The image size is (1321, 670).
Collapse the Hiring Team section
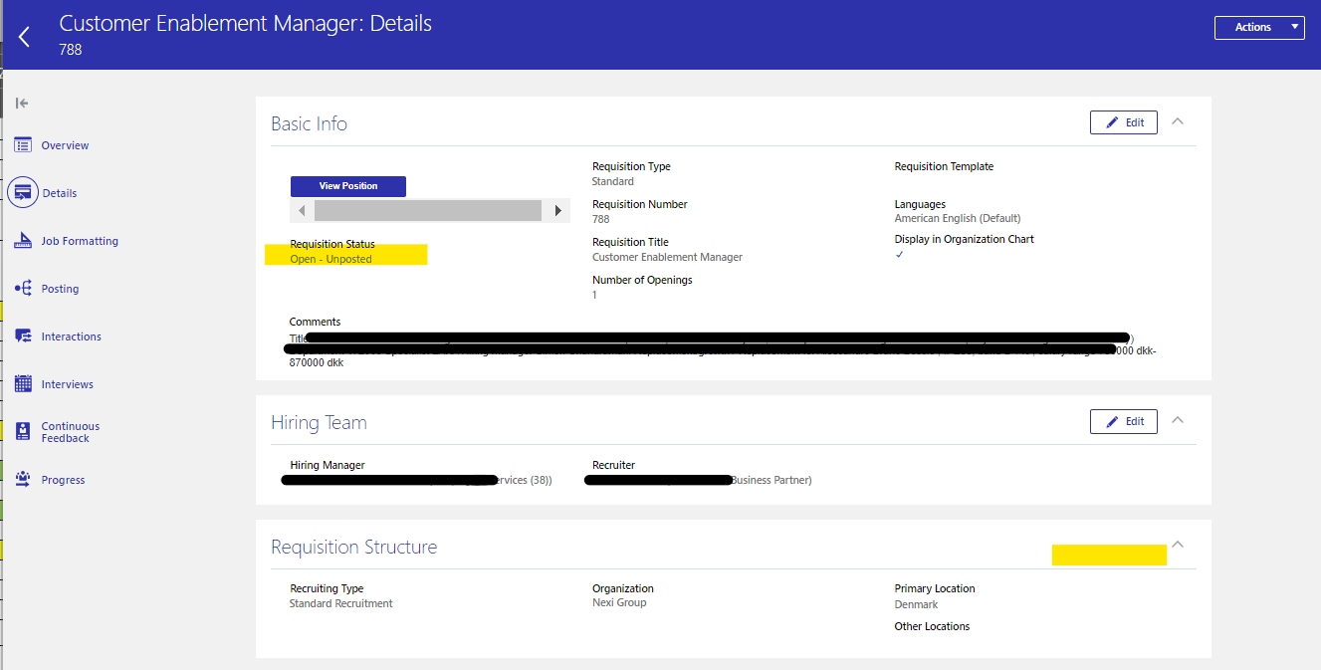coord(1178,419)
